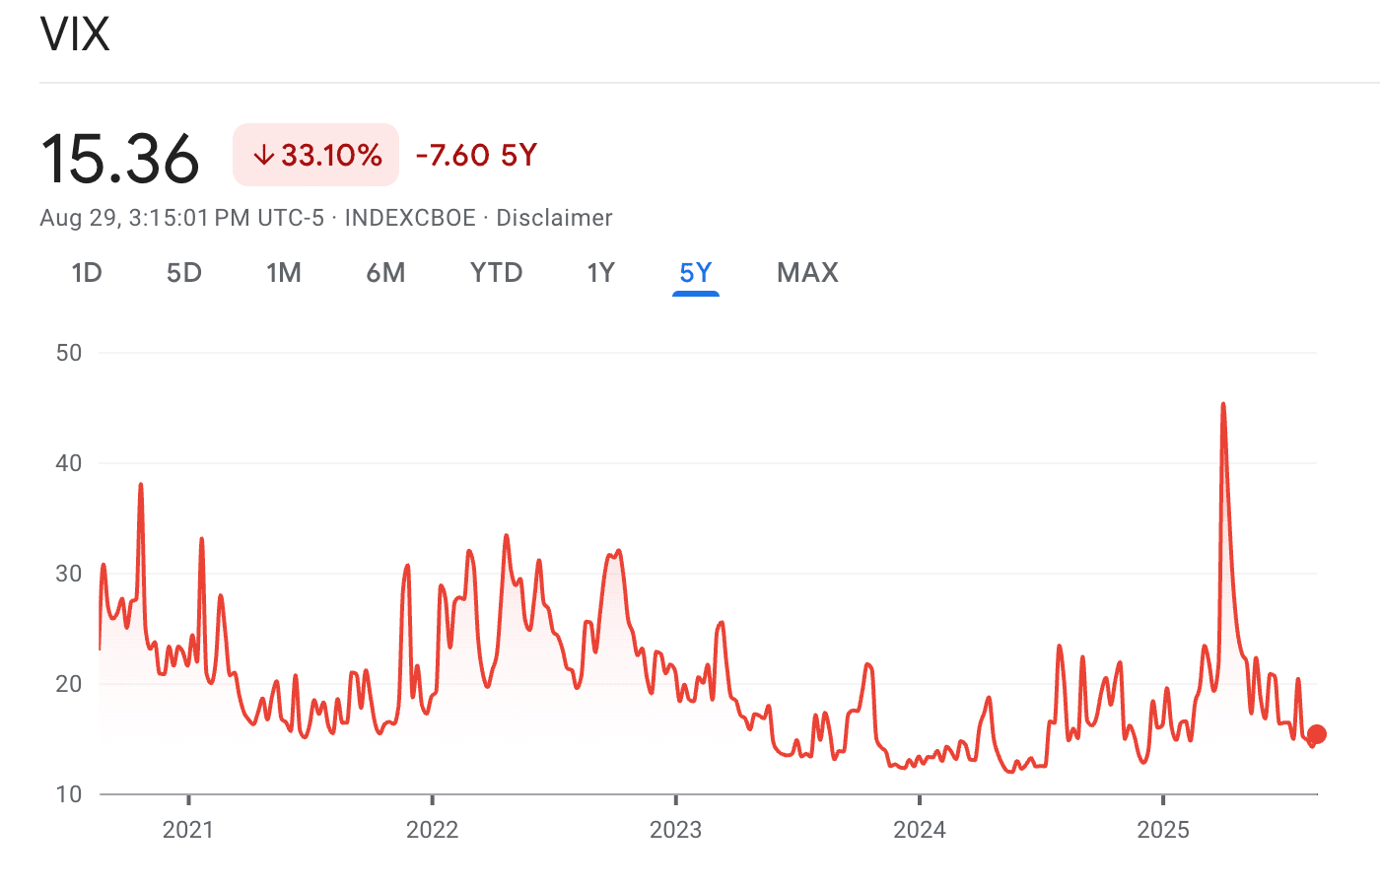Click the 2023 label on the x-axis
This screenshot has height=889, width=1380.
[676, 830]
